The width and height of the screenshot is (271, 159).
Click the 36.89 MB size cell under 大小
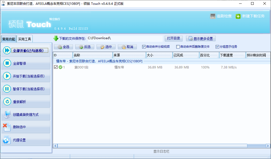click(155, 67)
